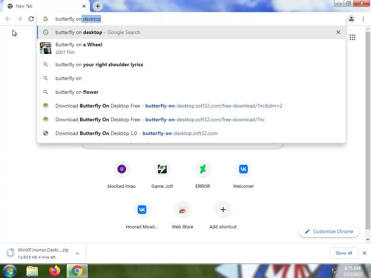This screenshot has height=278, width=371.
Task: Open the Windows Start menu
Action: [9, 271]
